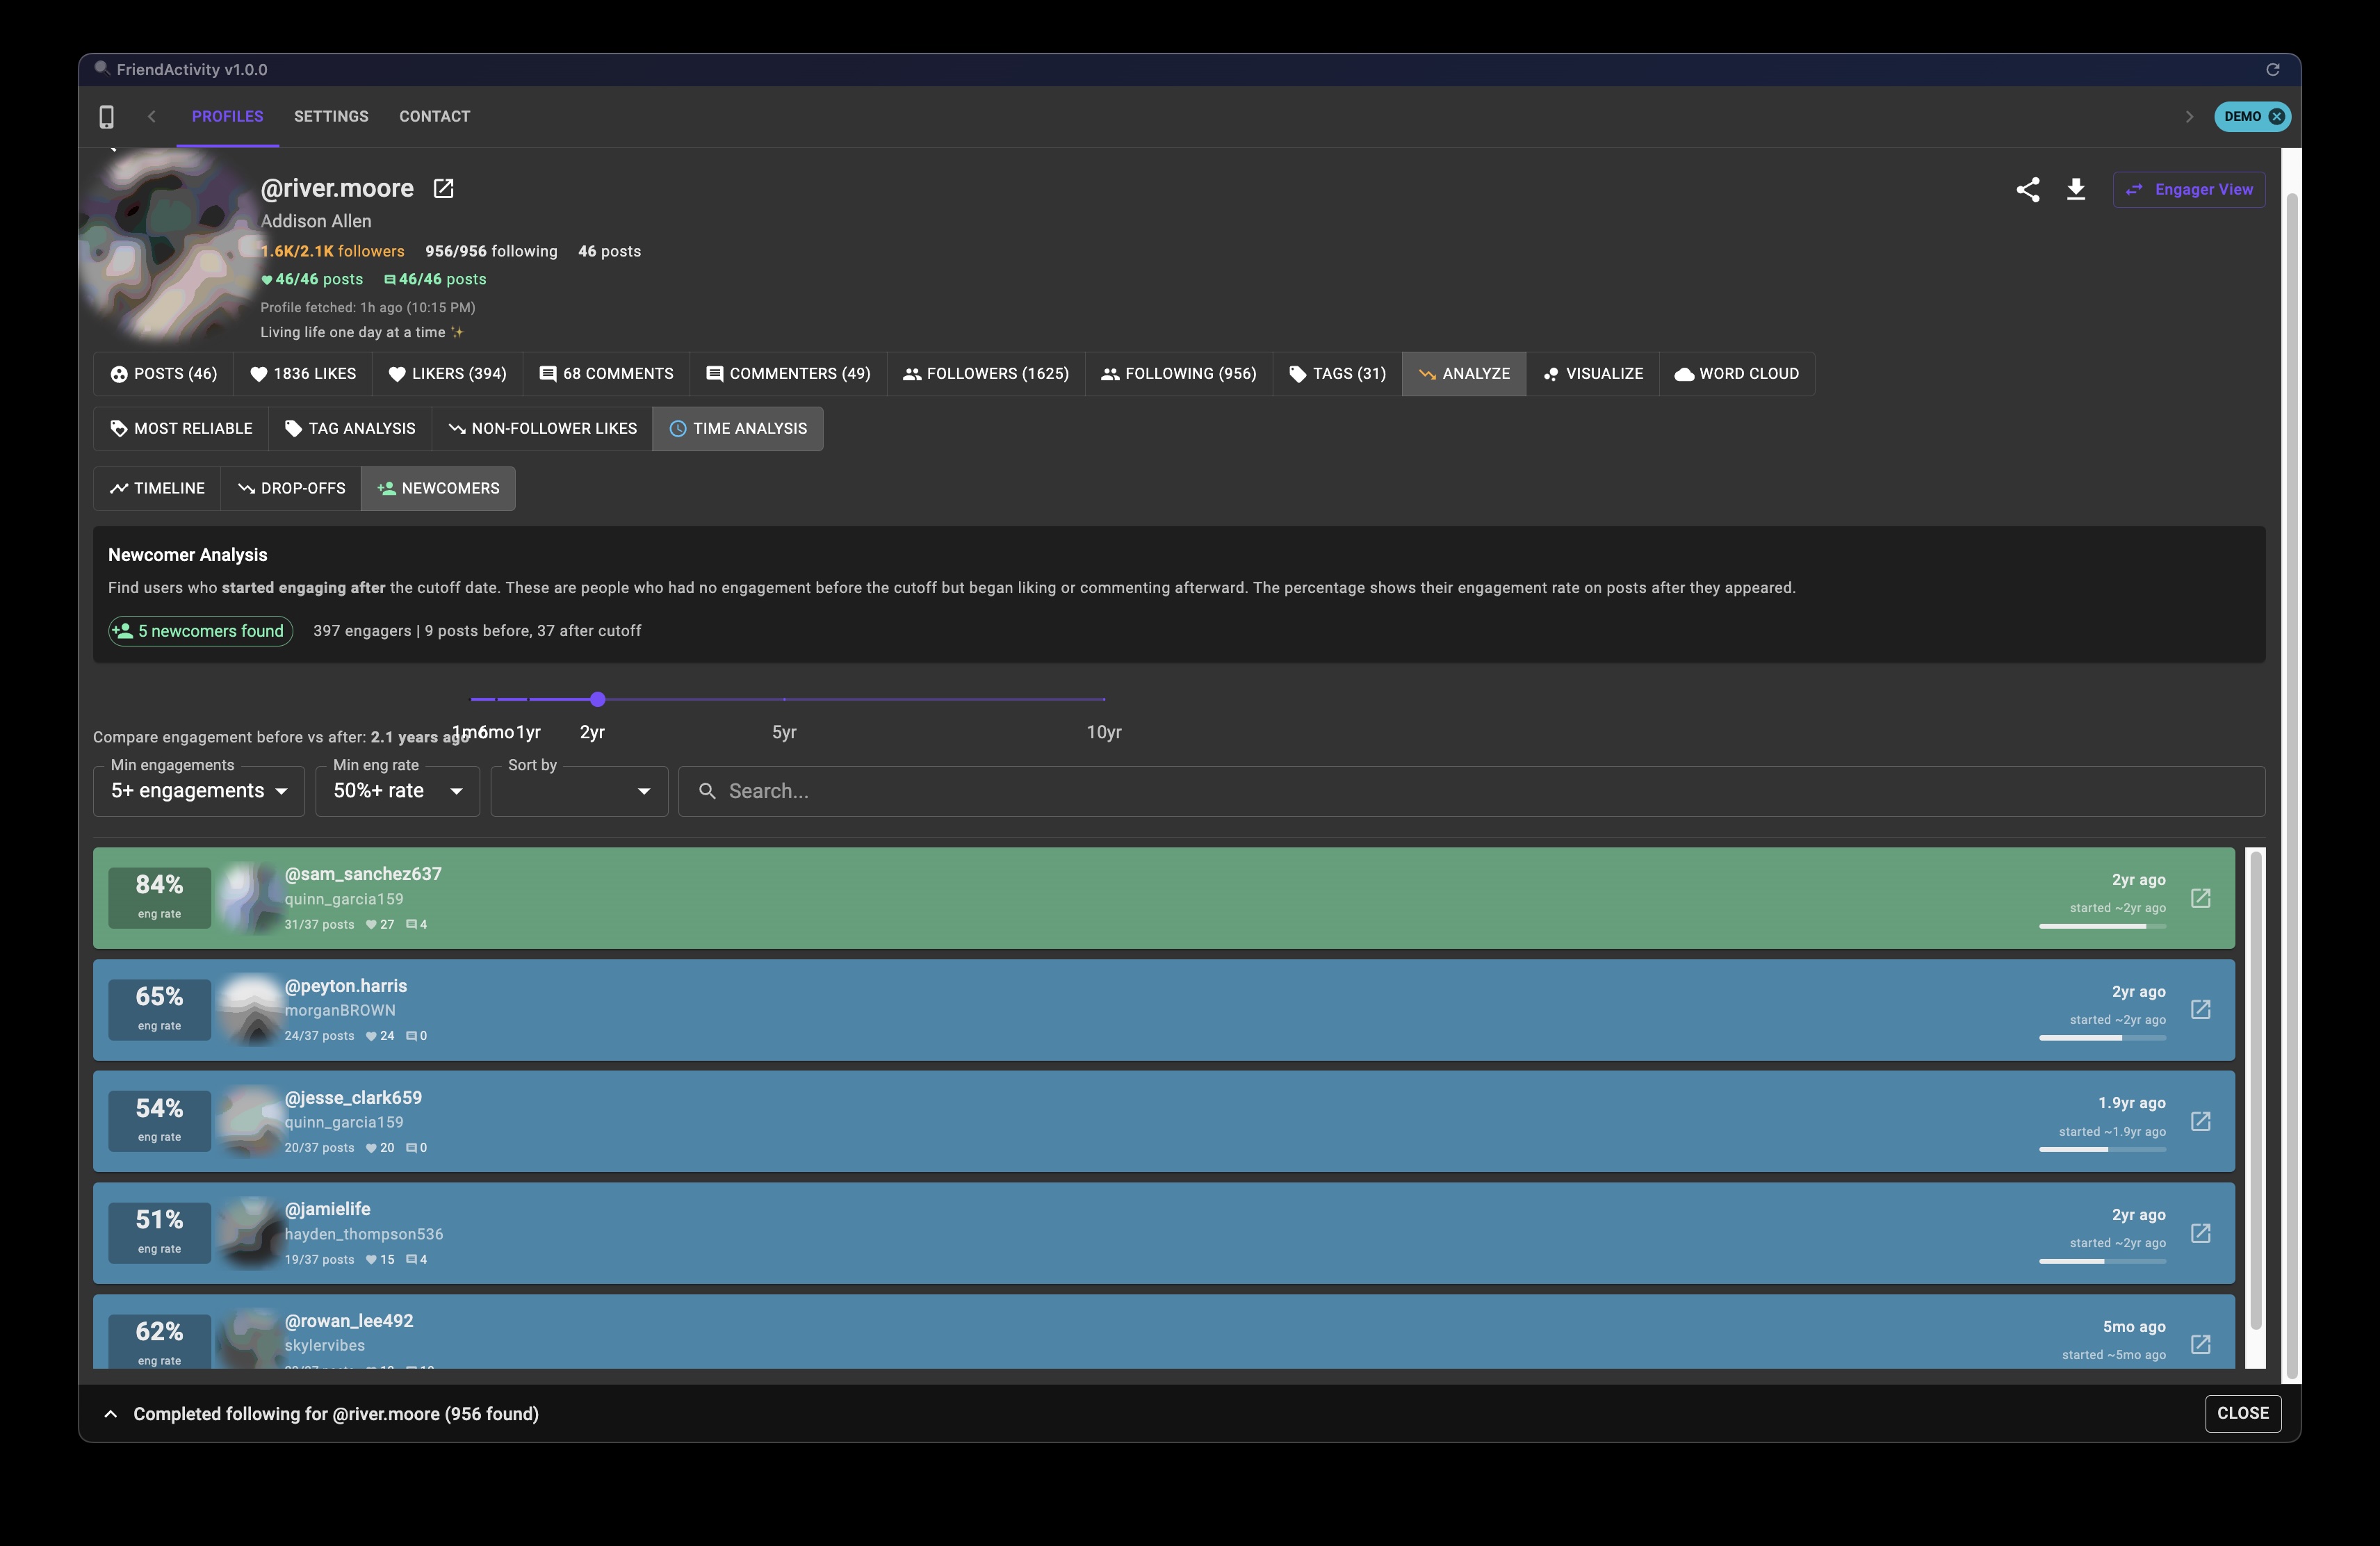Click the download icon in top right

pos(2076,189)
